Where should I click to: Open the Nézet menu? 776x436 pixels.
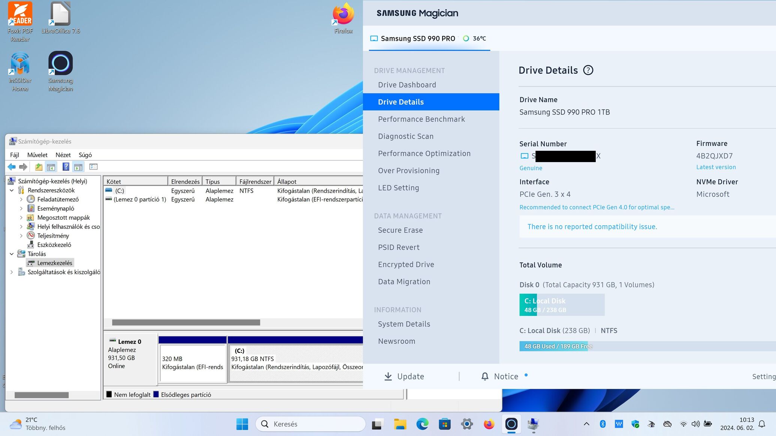tap(63, 155)
